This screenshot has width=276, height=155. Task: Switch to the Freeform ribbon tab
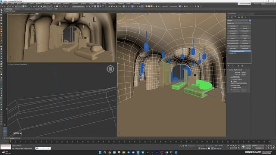tap(18, 9)
